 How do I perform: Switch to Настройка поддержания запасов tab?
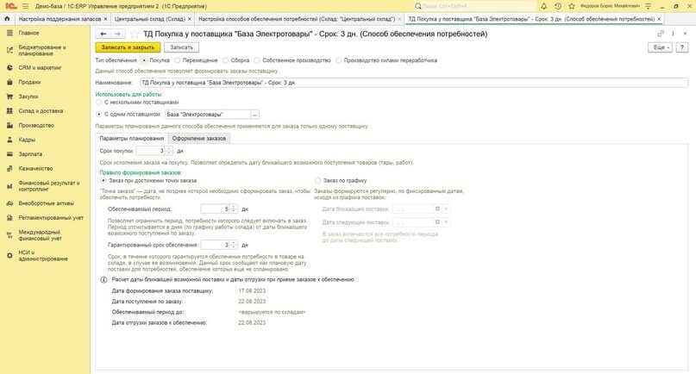[x=60, y=19]
